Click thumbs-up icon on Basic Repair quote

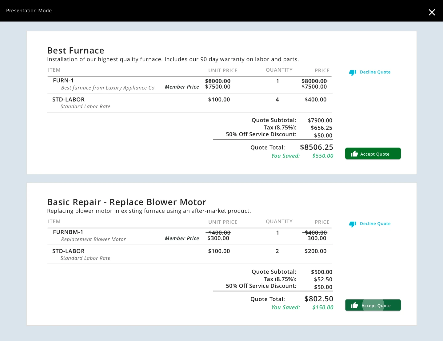click(354, 305)
